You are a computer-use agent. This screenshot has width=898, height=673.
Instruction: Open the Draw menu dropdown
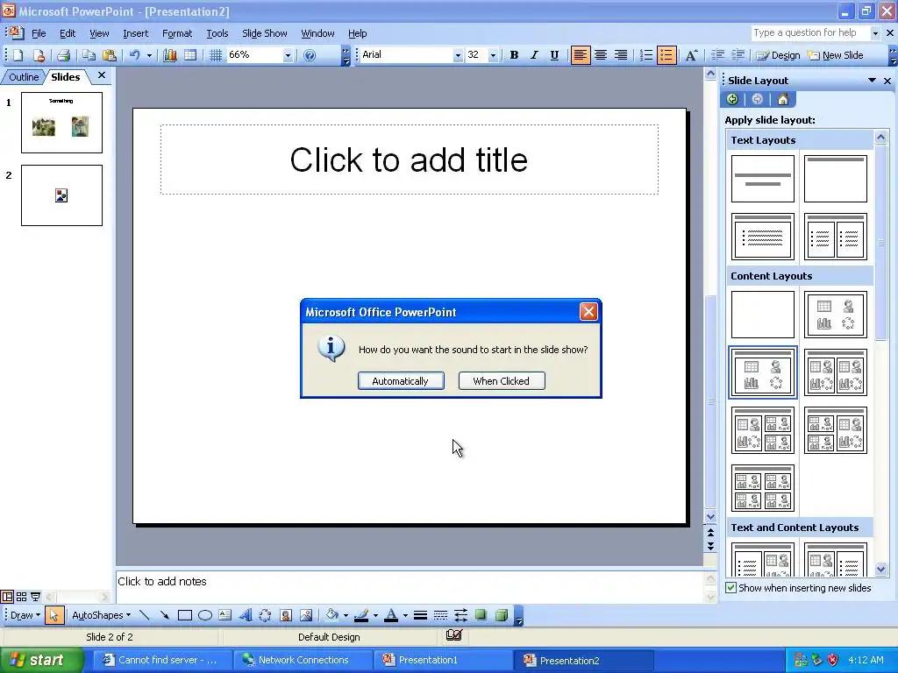tap(25, 615)
